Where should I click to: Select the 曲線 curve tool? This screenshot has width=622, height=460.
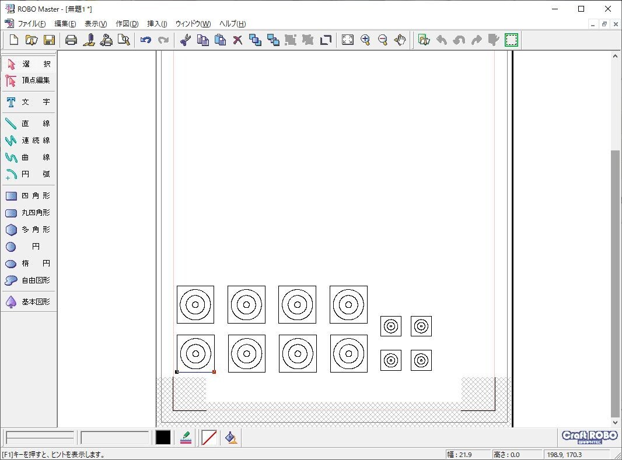coord(29,157)
